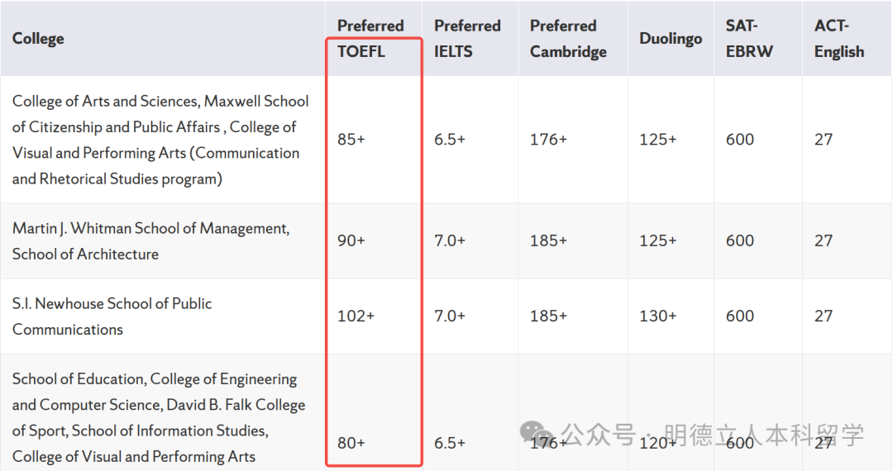Select the S.I. Newhouse School row name

112,316
